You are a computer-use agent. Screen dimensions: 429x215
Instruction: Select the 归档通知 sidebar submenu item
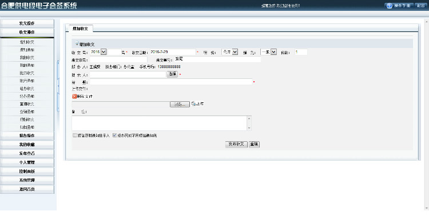pos(27,127)
